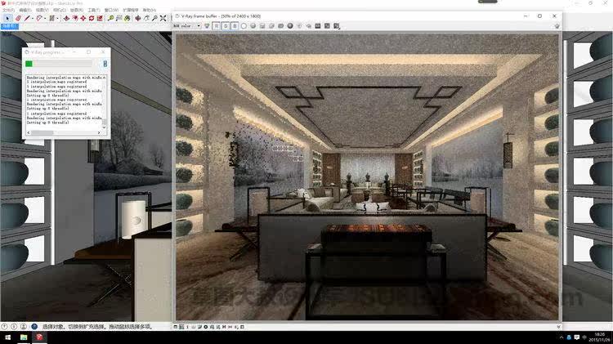Image resolution: width=613 pixels, height=344 pixels.
Task: Click the second dark square icon in frame buffer toolbar
Action: [327, 26]
